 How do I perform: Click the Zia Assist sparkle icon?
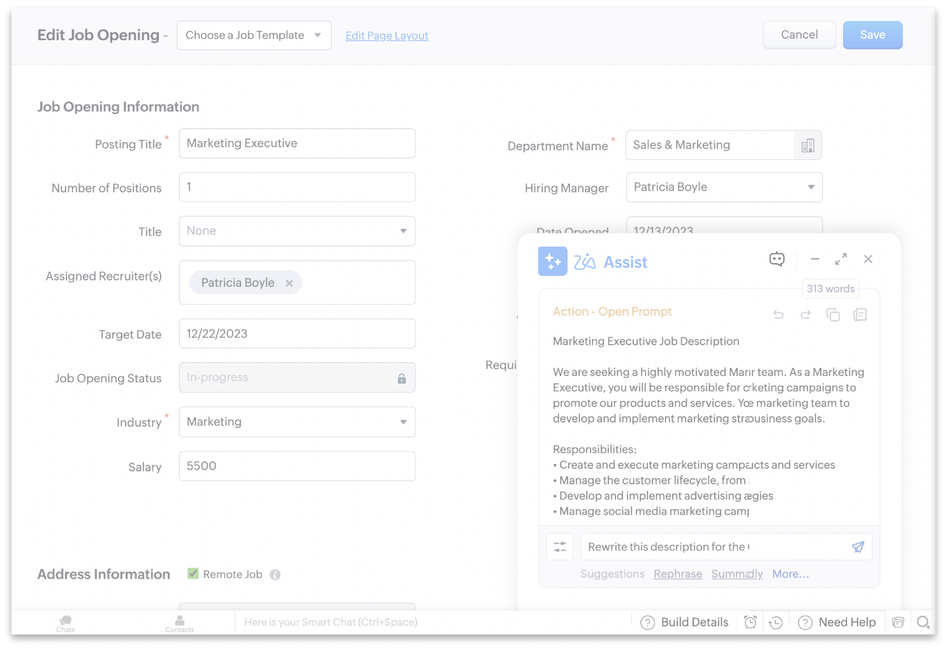552,261
